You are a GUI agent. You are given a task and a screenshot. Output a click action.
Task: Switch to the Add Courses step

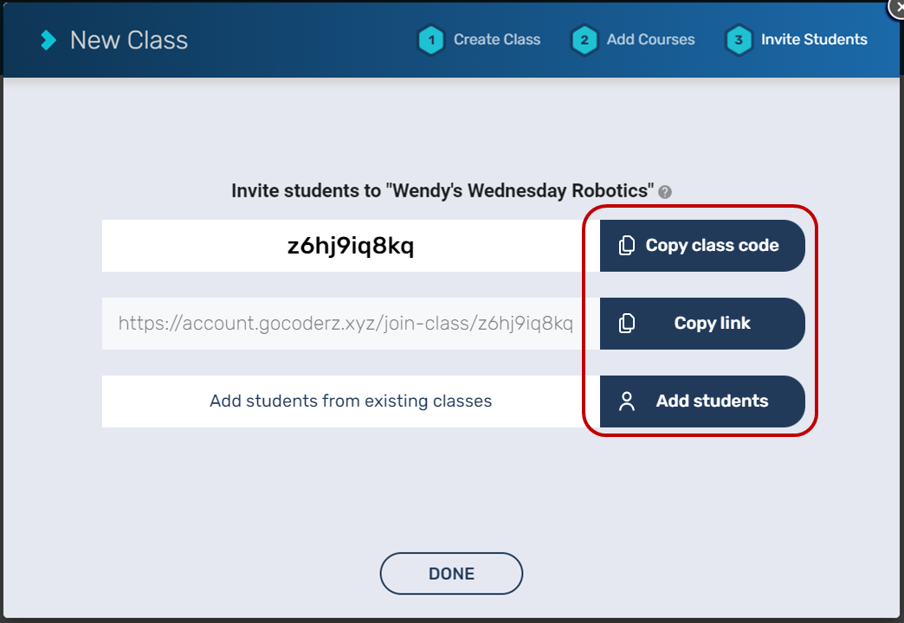pos(650,40)
